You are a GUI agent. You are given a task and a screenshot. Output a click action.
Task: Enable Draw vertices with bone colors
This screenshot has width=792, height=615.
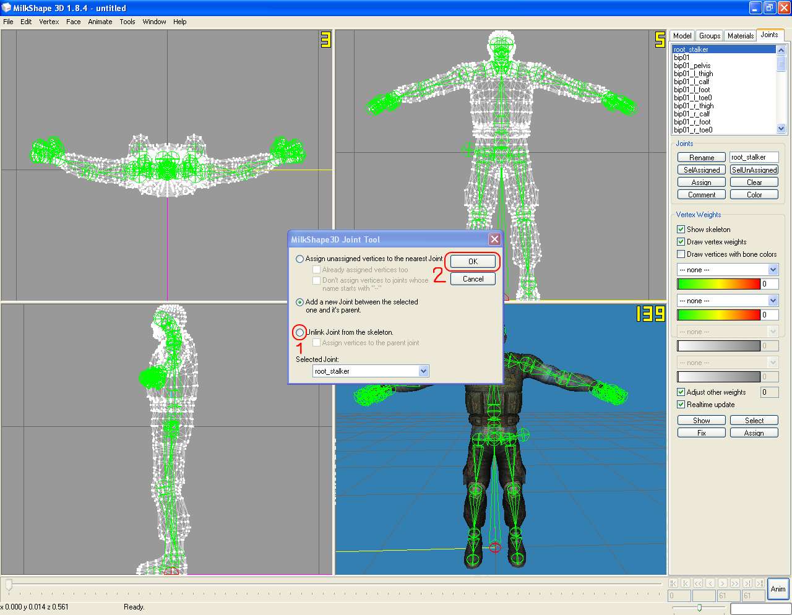[x=681, y=254]
